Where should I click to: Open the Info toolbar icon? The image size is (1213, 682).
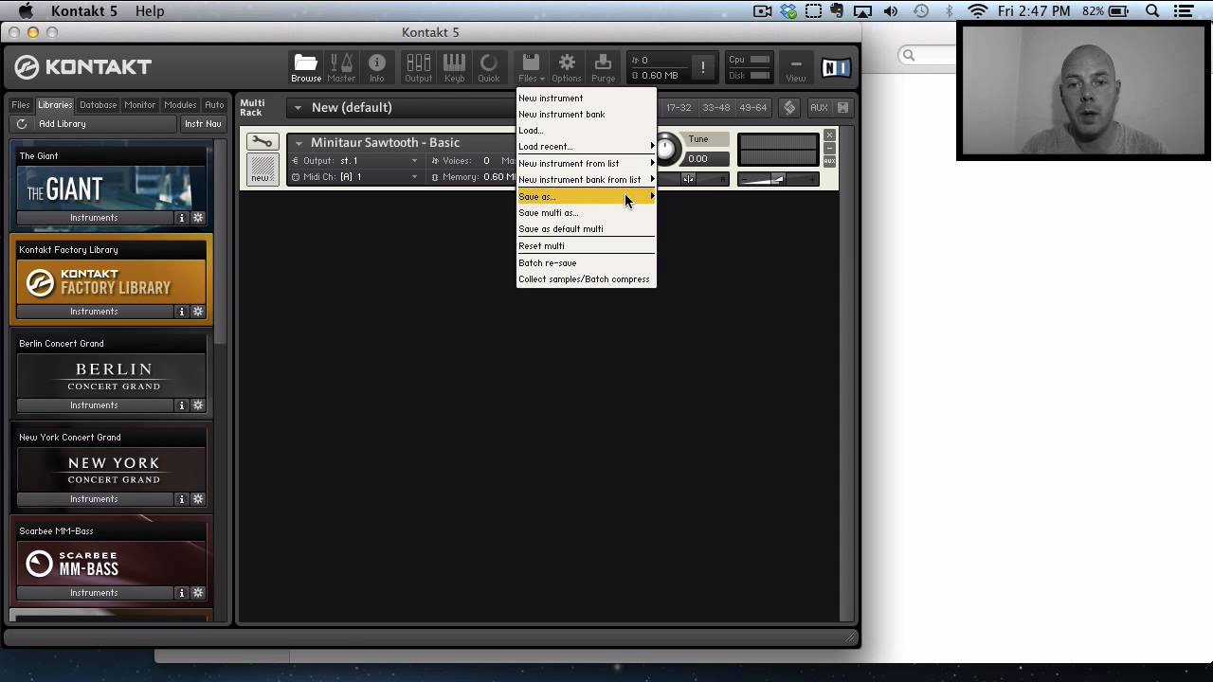point(376,67)
